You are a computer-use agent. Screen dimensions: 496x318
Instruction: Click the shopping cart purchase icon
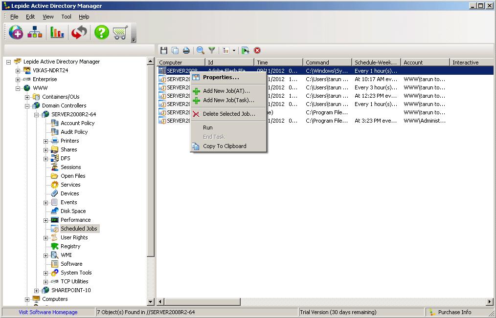(x=120, y=32)
